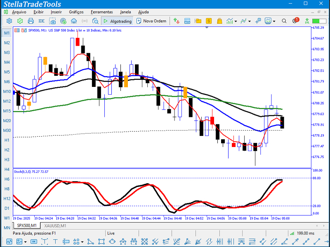330x247 pixels.
Task: Click the print icon in toolbar
Action: [31, 21]
